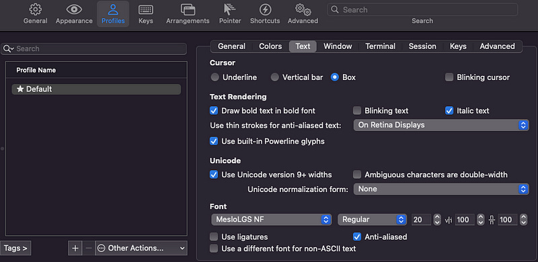This screenshot has width=538, height=262.
Task: Select Box cursor radio button
Action: [334, 77]
